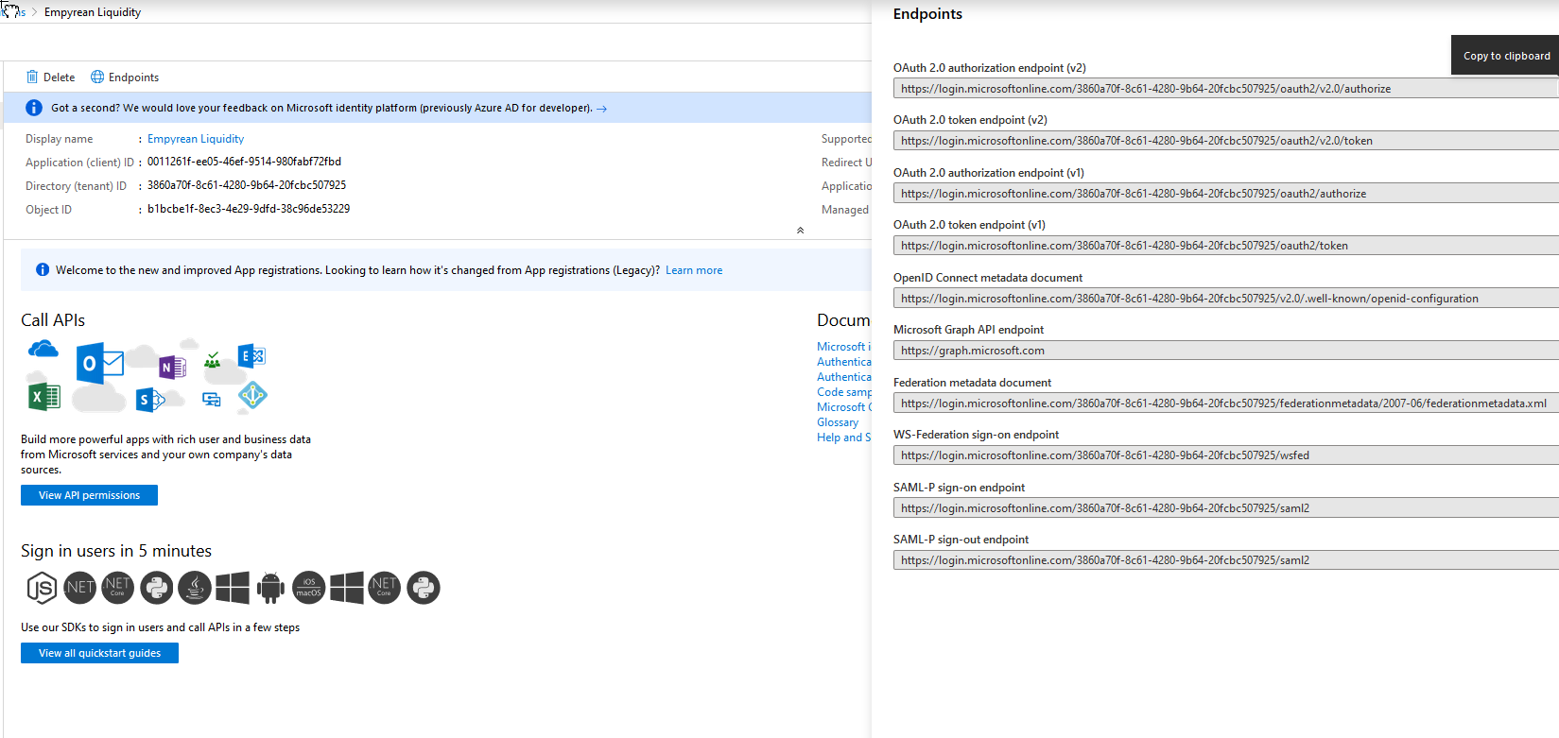The image size is (1559, 738).
Task: Select the blue devices icon beside SharePoint
Action: [212, 400]
